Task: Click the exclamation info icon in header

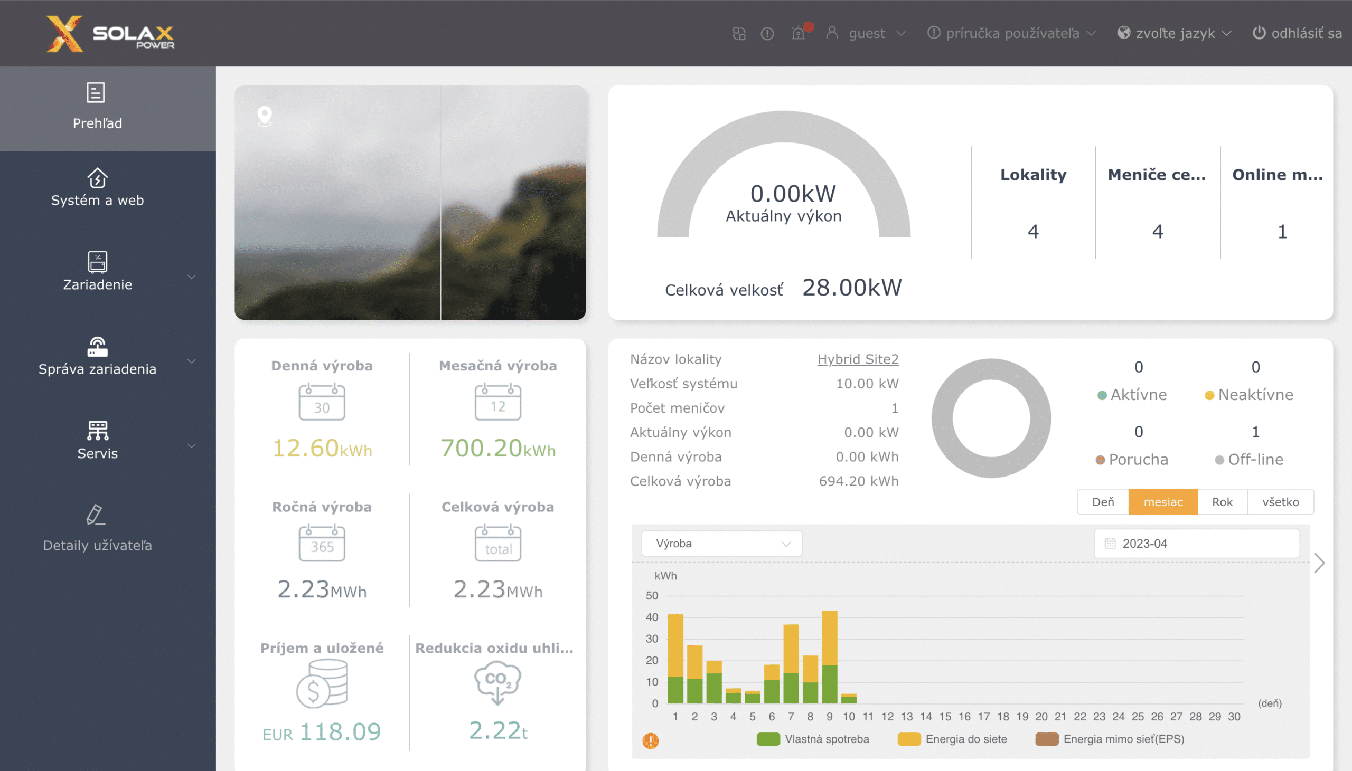Action: [x=767, y=34]
